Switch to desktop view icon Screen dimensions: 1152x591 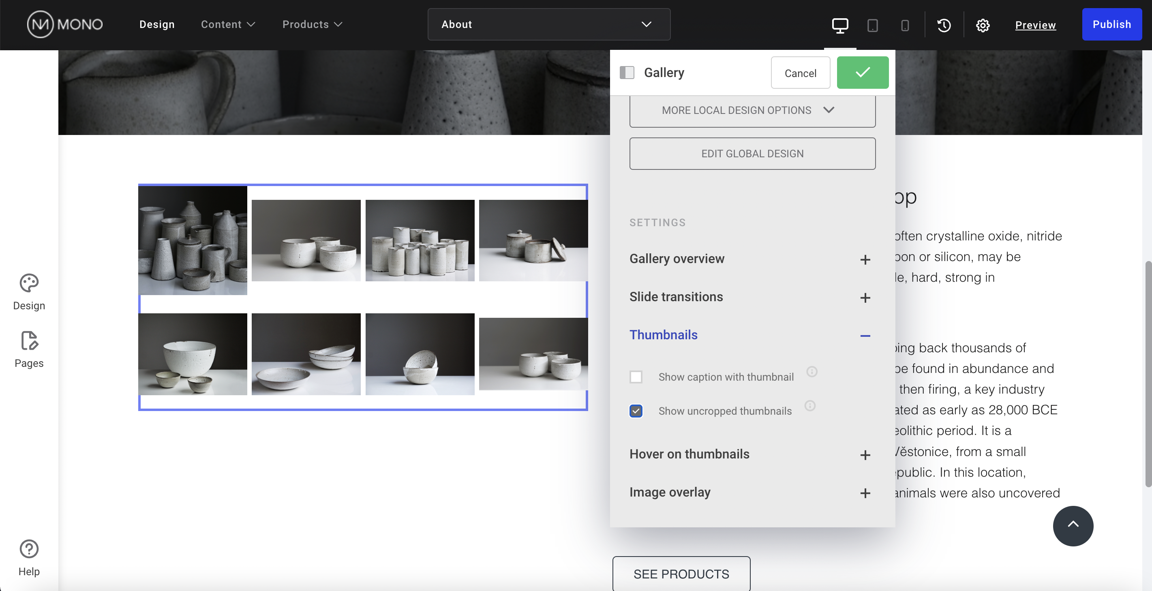[x=840, y=25]
